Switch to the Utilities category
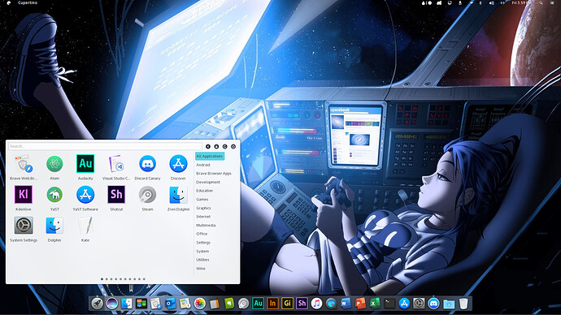561x315 pixels. (x=202, y=260)
